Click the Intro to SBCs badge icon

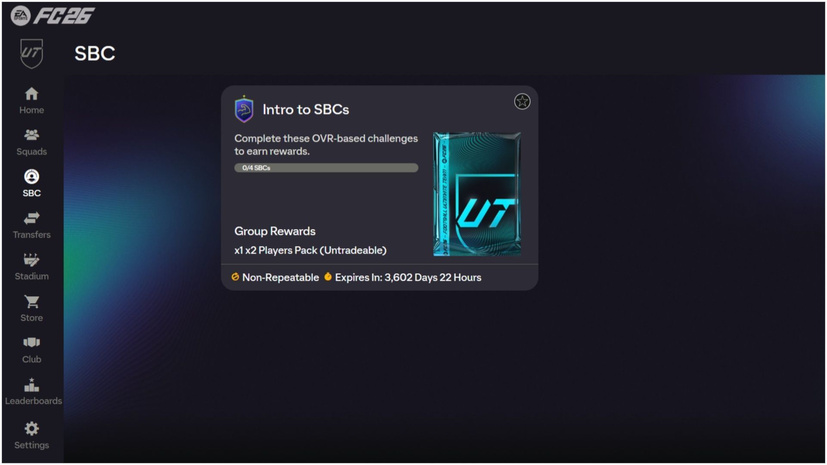[244, 109]
